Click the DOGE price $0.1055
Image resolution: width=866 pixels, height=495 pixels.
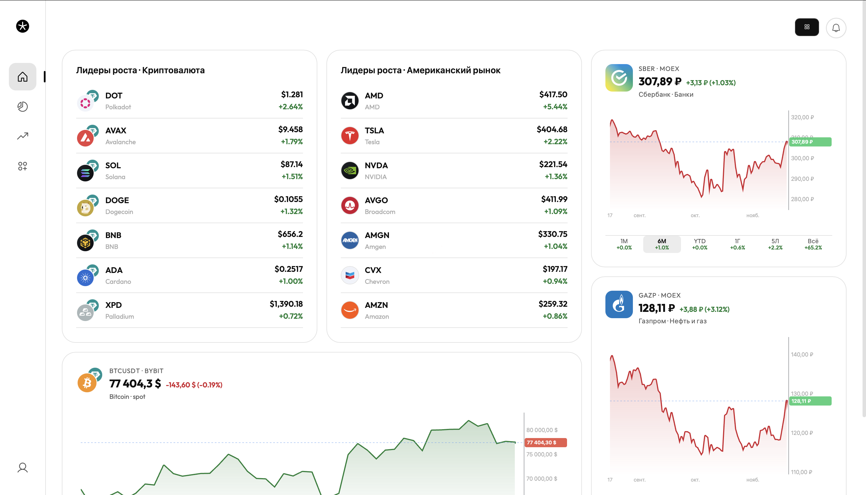click(289, 199)
